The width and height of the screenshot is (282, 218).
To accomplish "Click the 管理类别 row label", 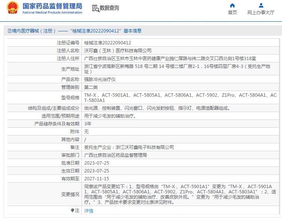I will [70, 87].
